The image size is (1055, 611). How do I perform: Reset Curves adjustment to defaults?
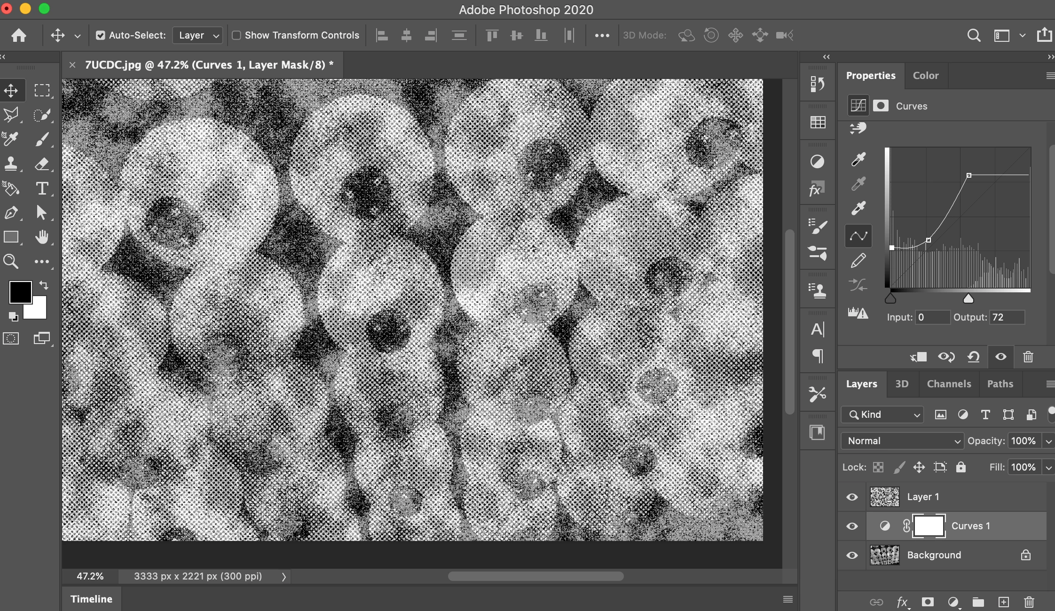click(973, 357)
